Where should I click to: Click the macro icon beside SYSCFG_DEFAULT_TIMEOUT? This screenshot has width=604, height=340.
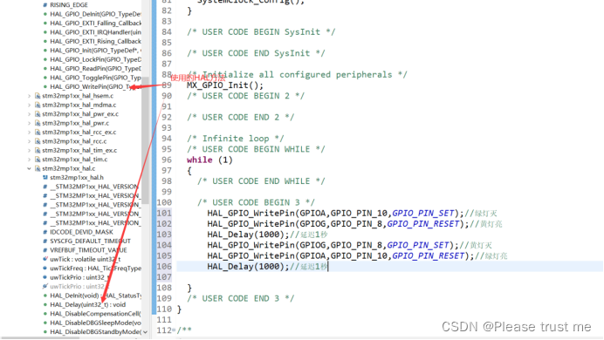pos(45,241)
